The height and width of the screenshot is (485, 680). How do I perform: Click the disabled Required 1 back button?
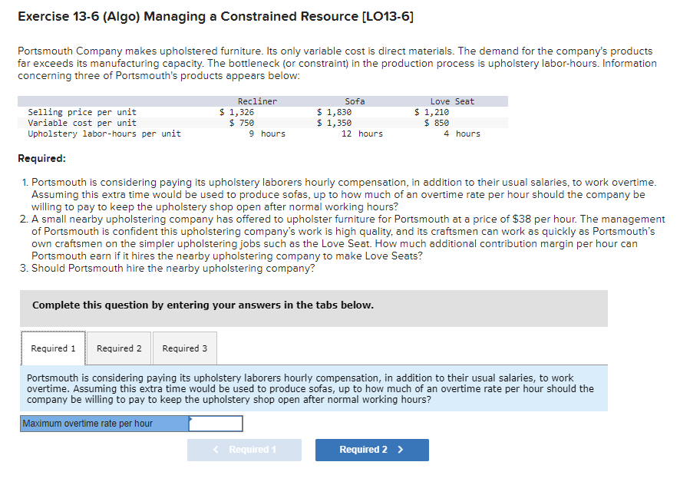click(244, 450)
